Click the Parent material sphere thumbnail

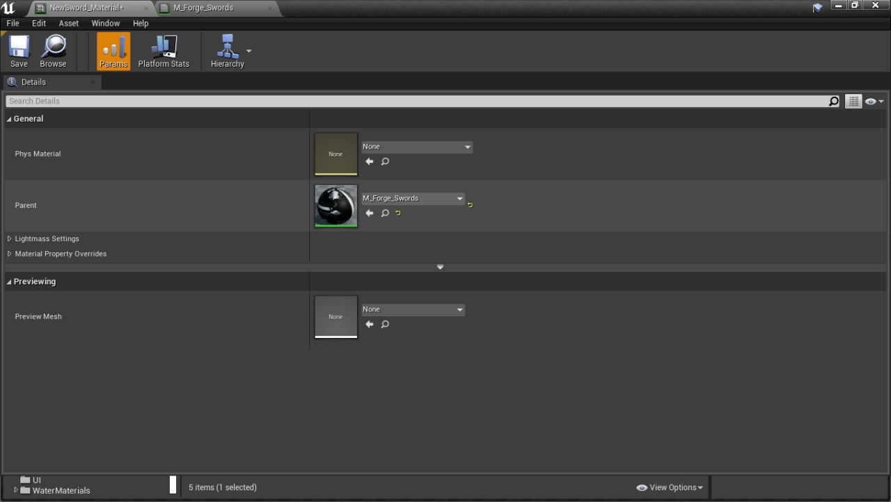tap(336, 206)
